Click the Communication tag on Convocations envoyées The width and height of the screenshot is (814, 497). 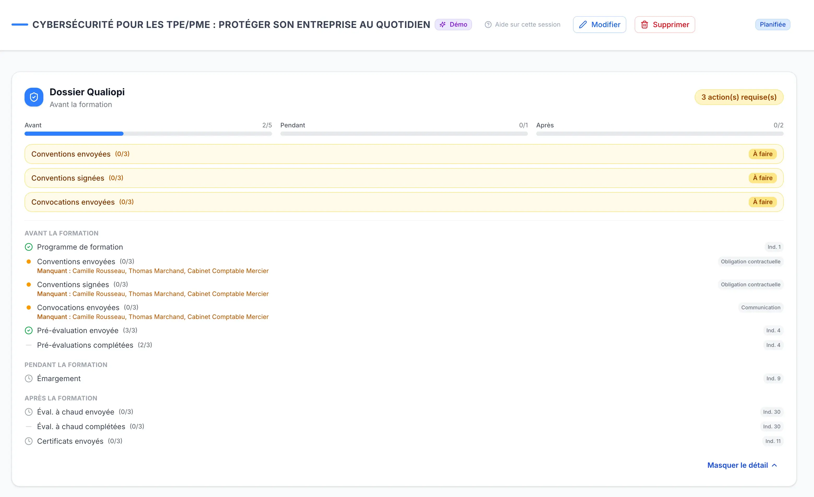761,307
